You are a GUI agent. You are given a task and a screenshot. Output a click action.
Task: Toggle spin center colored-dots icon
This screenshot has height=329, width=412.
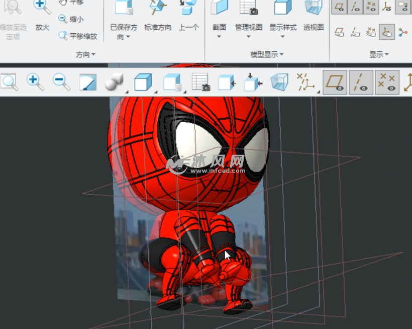click(403, 32)
